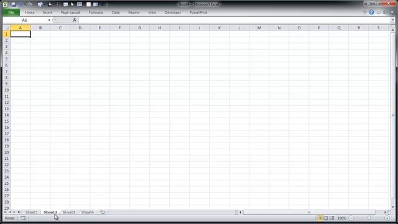
Task: Click the vertical scrollbar down arrow
Action: (x=392, y=207)
